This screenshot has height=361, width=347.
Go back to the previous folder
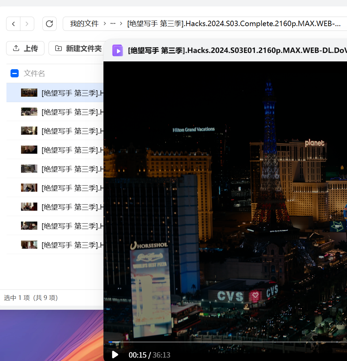point(14,24)
